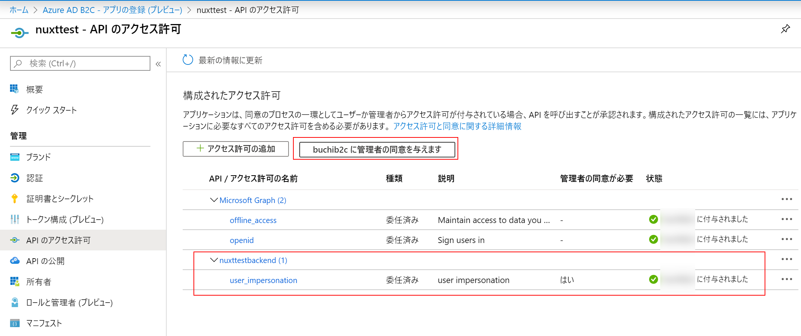Open the nuxttestbackend (1) link
This screenshot has width=801, height=336.
(253, 260)
